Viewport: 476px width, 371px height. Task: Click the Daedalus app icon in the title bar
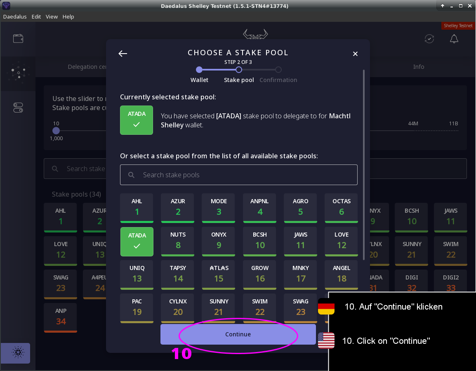(x=6, y=5)
